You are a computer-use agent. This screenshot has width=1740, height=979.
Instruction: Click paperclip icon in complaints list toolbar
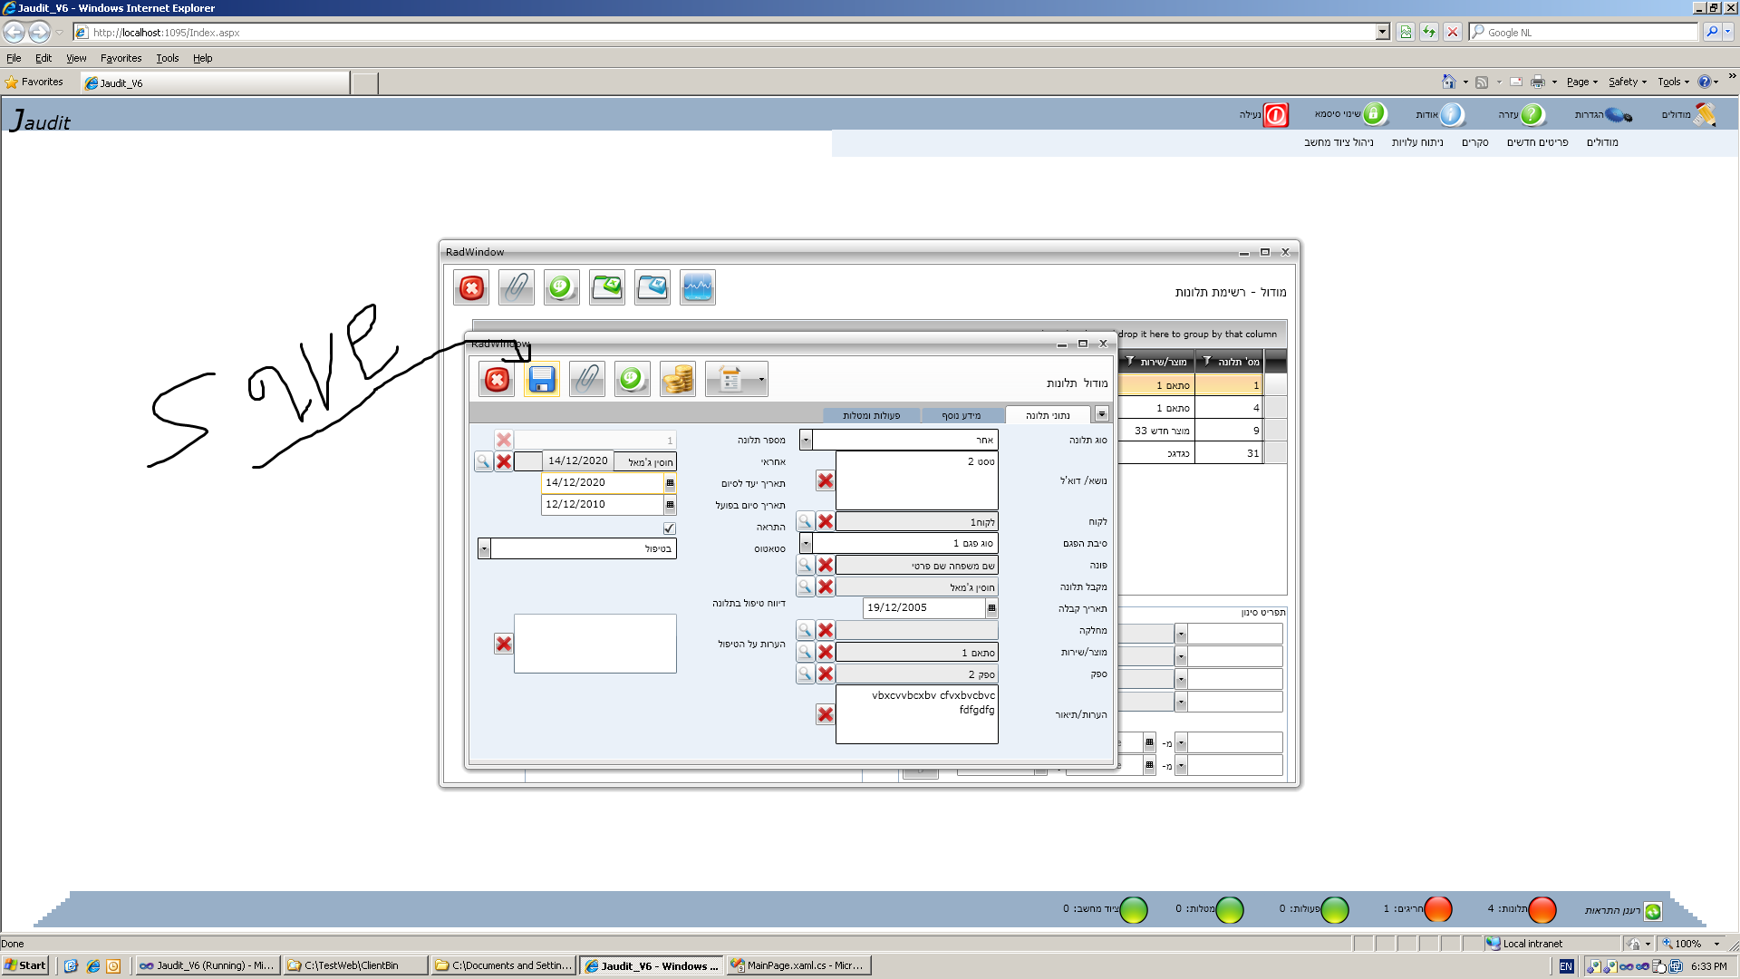[x=517, y=287]
